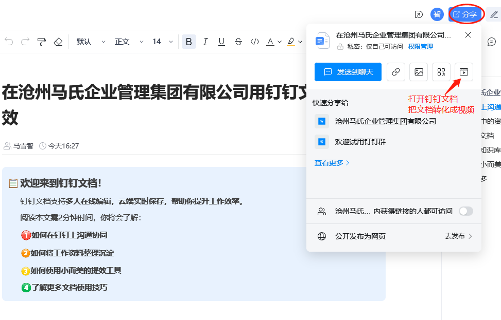Open the font color dropdown arrow
The width and height of the screenshot is (501, 320).
click(280, 42)
